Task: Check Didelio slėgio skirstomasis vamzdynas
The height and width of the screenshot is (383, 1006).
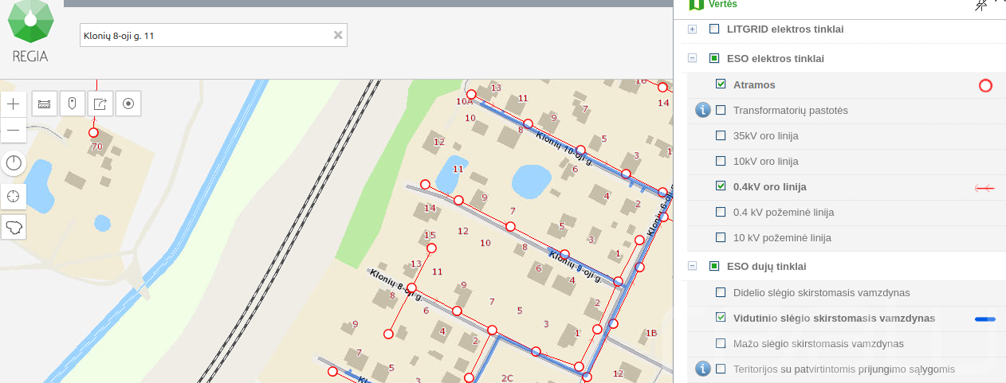Action: tap(721, 292)
